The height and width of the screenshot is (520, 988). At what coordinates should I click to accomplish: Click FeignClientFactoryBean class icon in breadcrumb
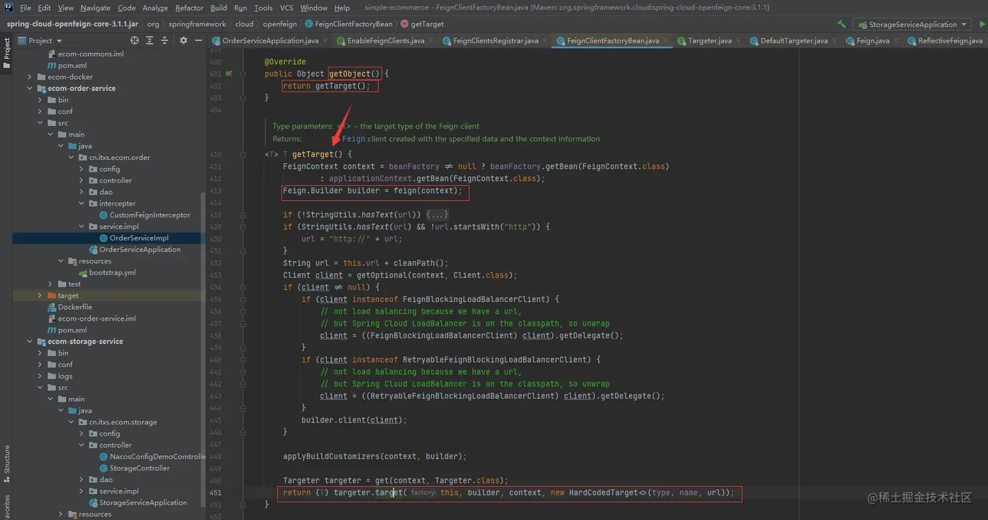tap(308, 24)
